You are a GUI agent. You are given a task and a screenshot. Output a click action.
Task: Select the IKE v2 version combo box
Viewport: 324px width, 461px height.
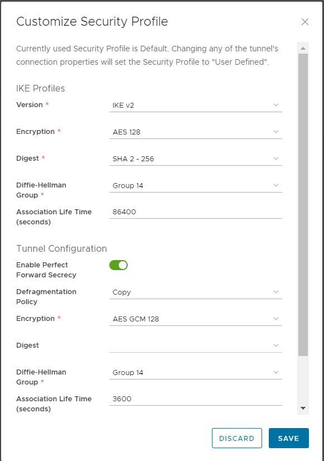click(x=196, y=105)
